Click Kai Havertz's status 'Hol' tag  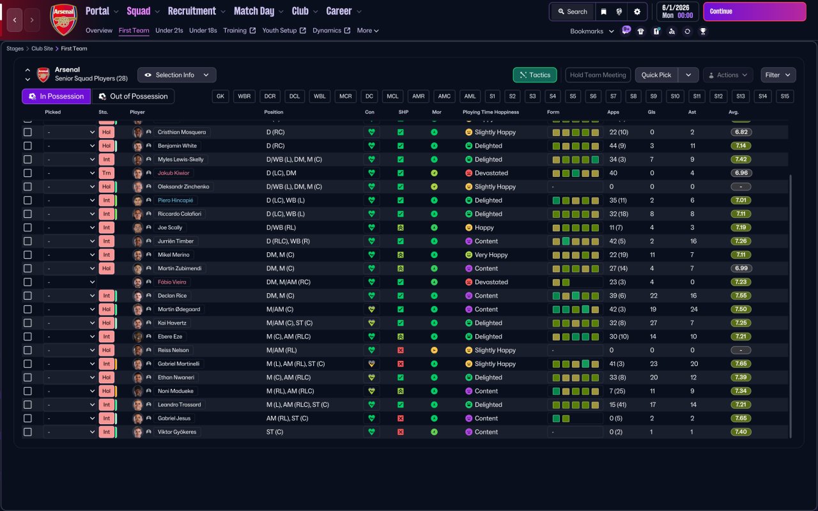coord(107,323)
